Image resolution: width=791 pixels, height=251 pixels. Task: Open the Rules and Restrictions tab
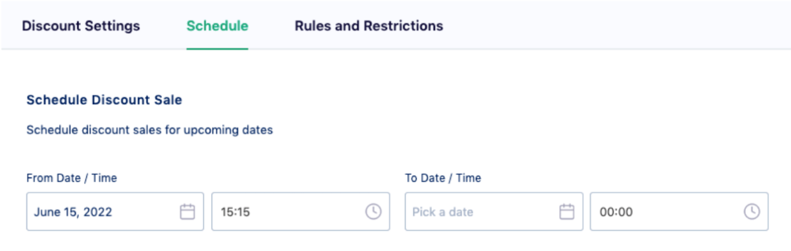[369, 26]
